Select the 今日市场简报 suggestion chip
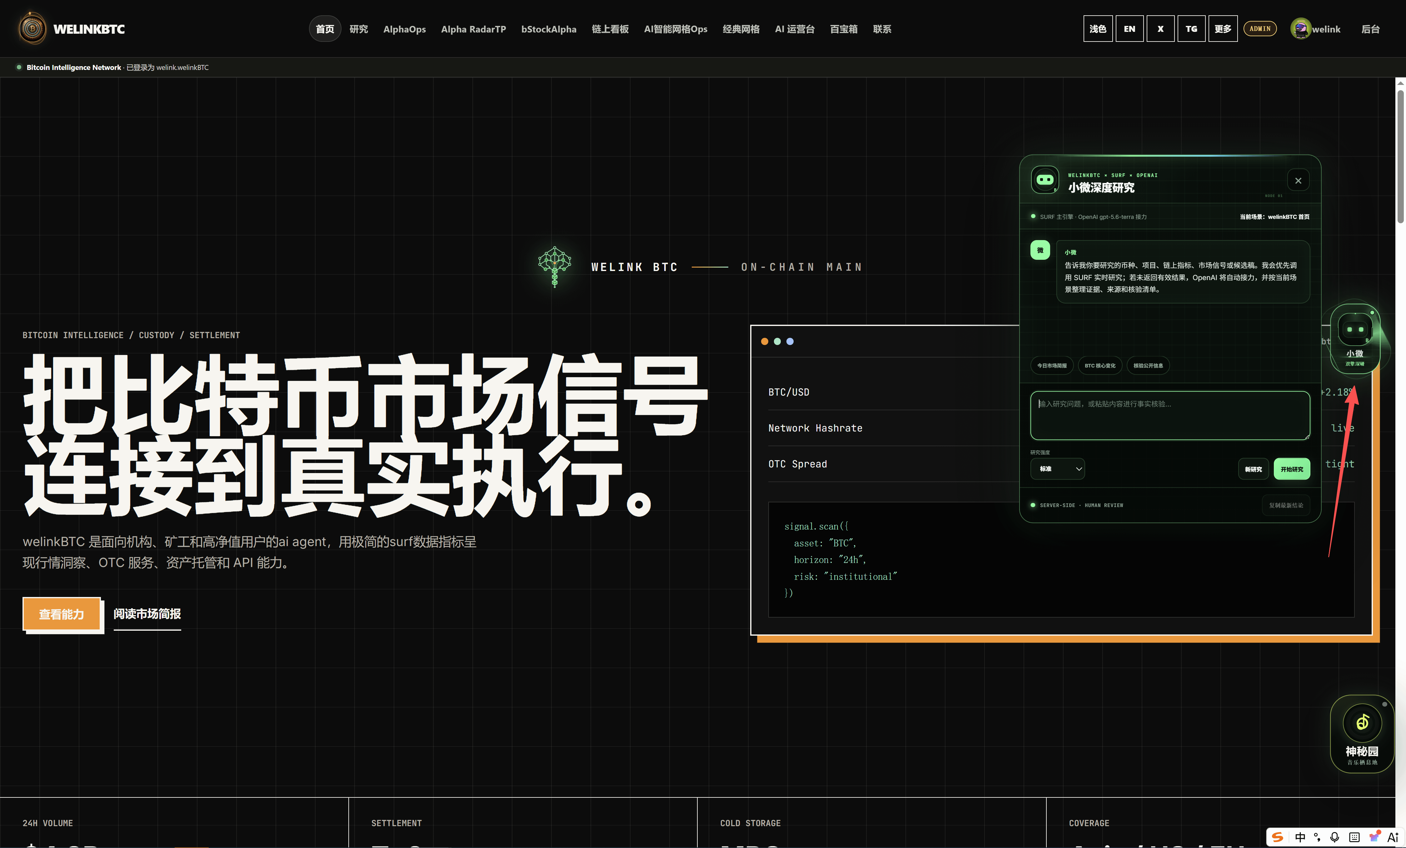1406x848 pixels. coord(1052,366)
